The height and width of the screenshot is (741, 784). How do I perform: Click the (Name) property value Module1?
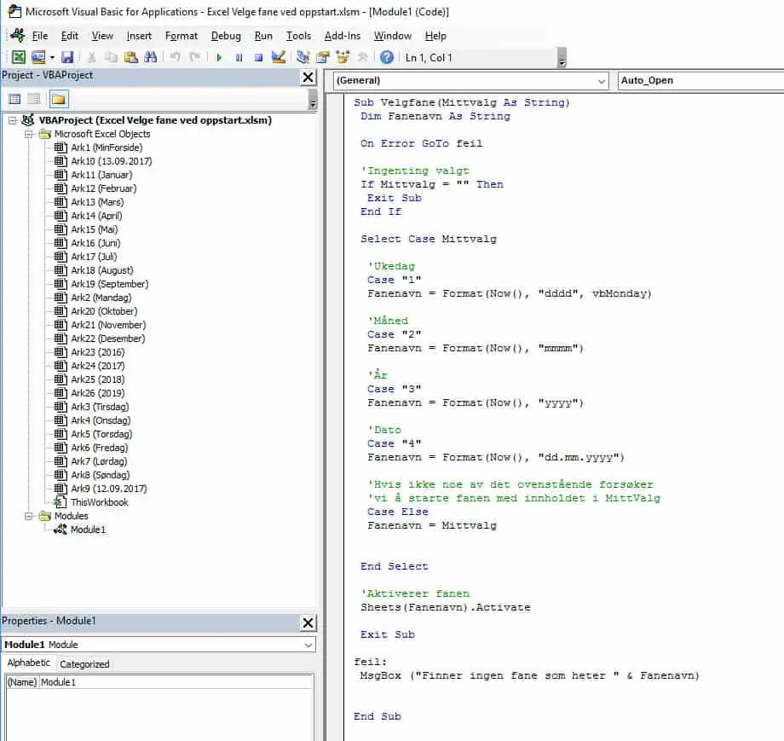(176, 682)
